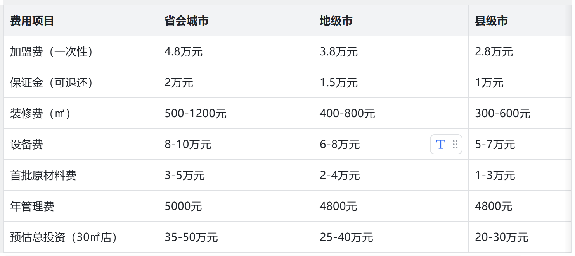The width and height of the screenshot is (575, 256).
Task: Select the 年管理费 row label
Action: coord(32,207)
